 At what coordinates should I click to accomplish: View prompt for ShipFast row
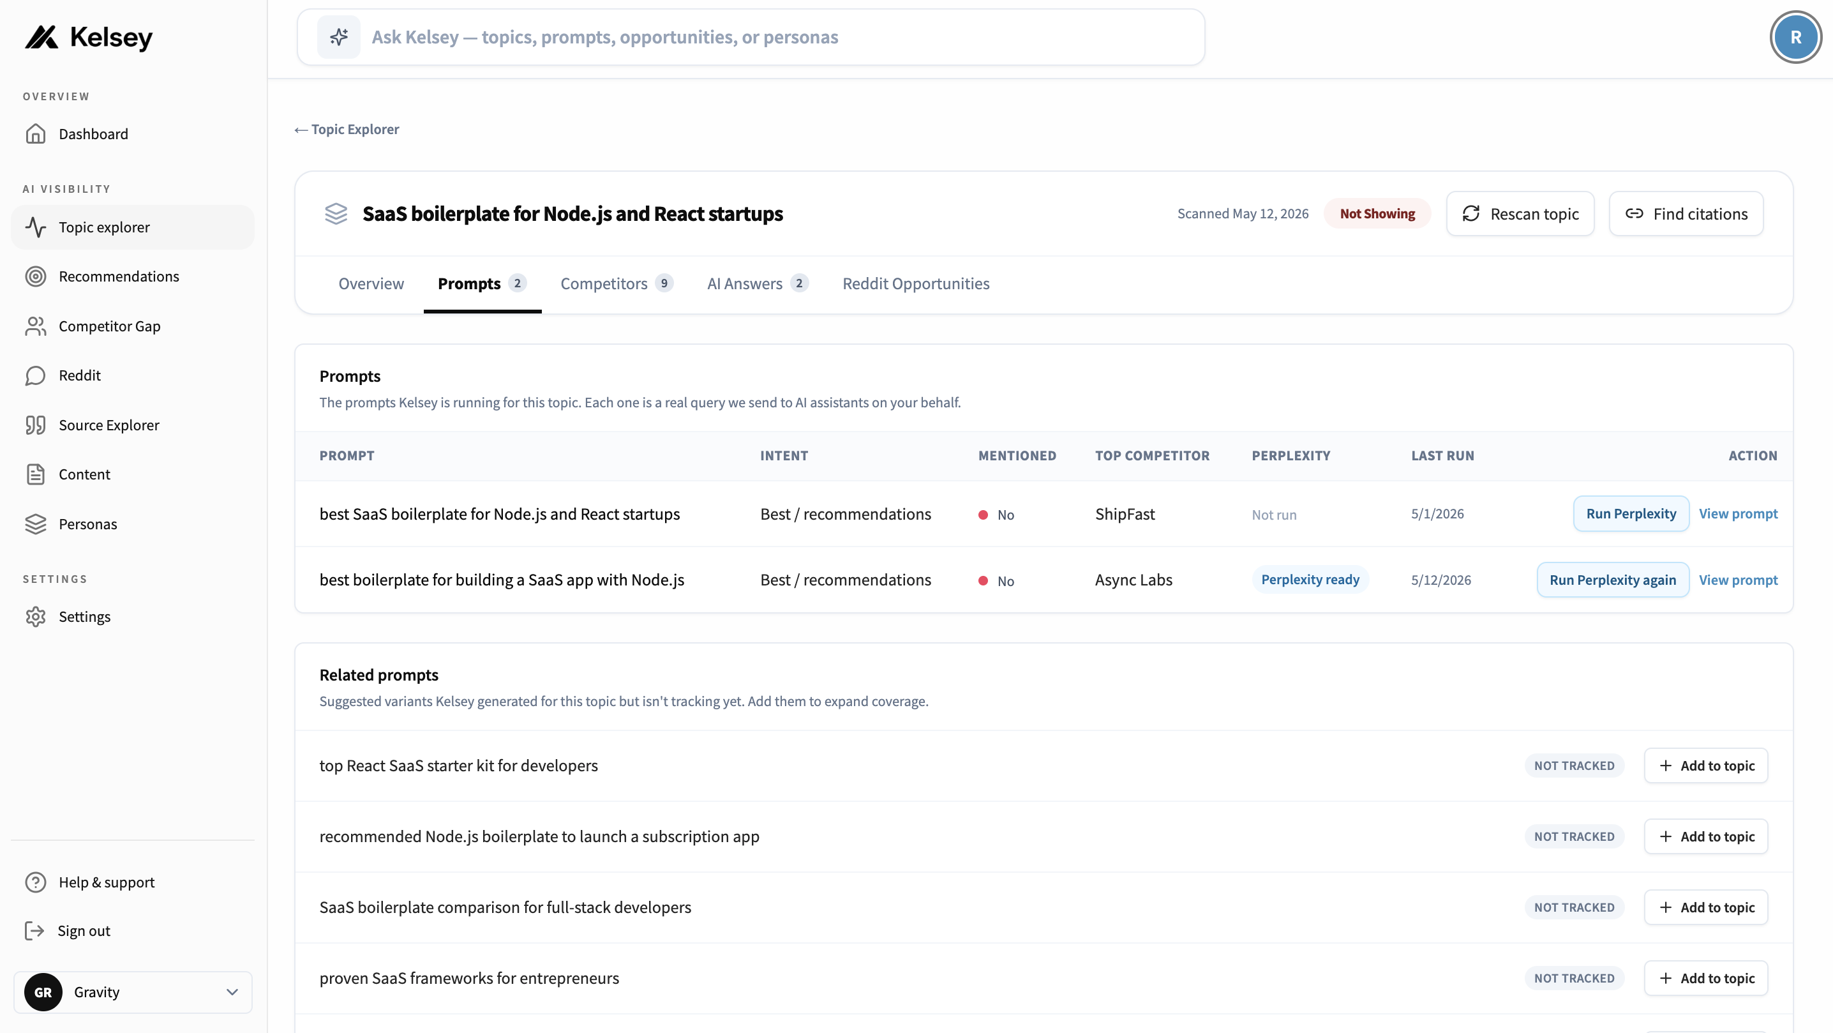(1738, 513)
